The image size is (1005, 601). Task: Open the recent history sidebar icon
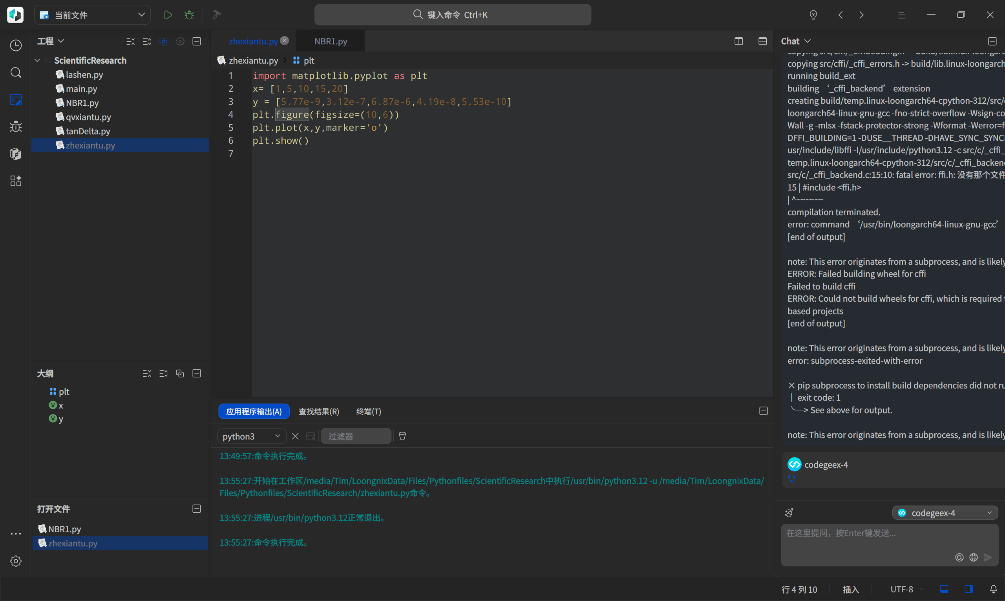coord(16,45)
